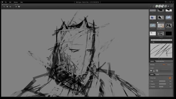The height and width of the screenshot is (99, 176).
Task: Select the first brush icon in Stroke group
Action: (x=16, y=7)
